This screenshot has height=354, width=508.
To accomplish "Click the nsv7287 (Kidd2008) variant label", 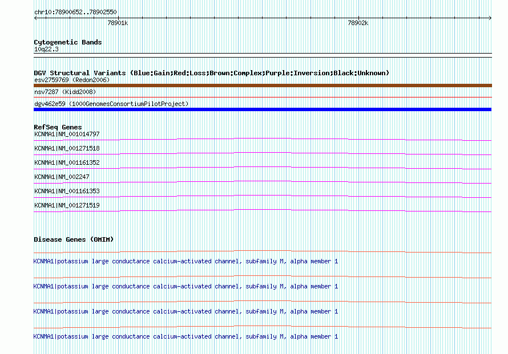I will click(65, 92).
